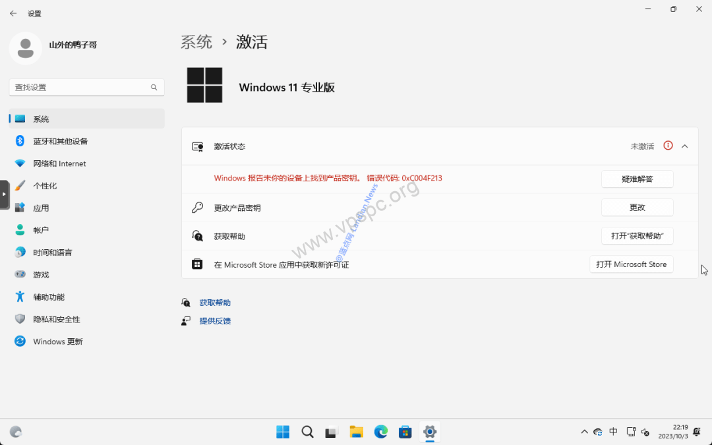Click the 中 input method indicator
The width and height of the screenshot is (712, 445).
614,431
